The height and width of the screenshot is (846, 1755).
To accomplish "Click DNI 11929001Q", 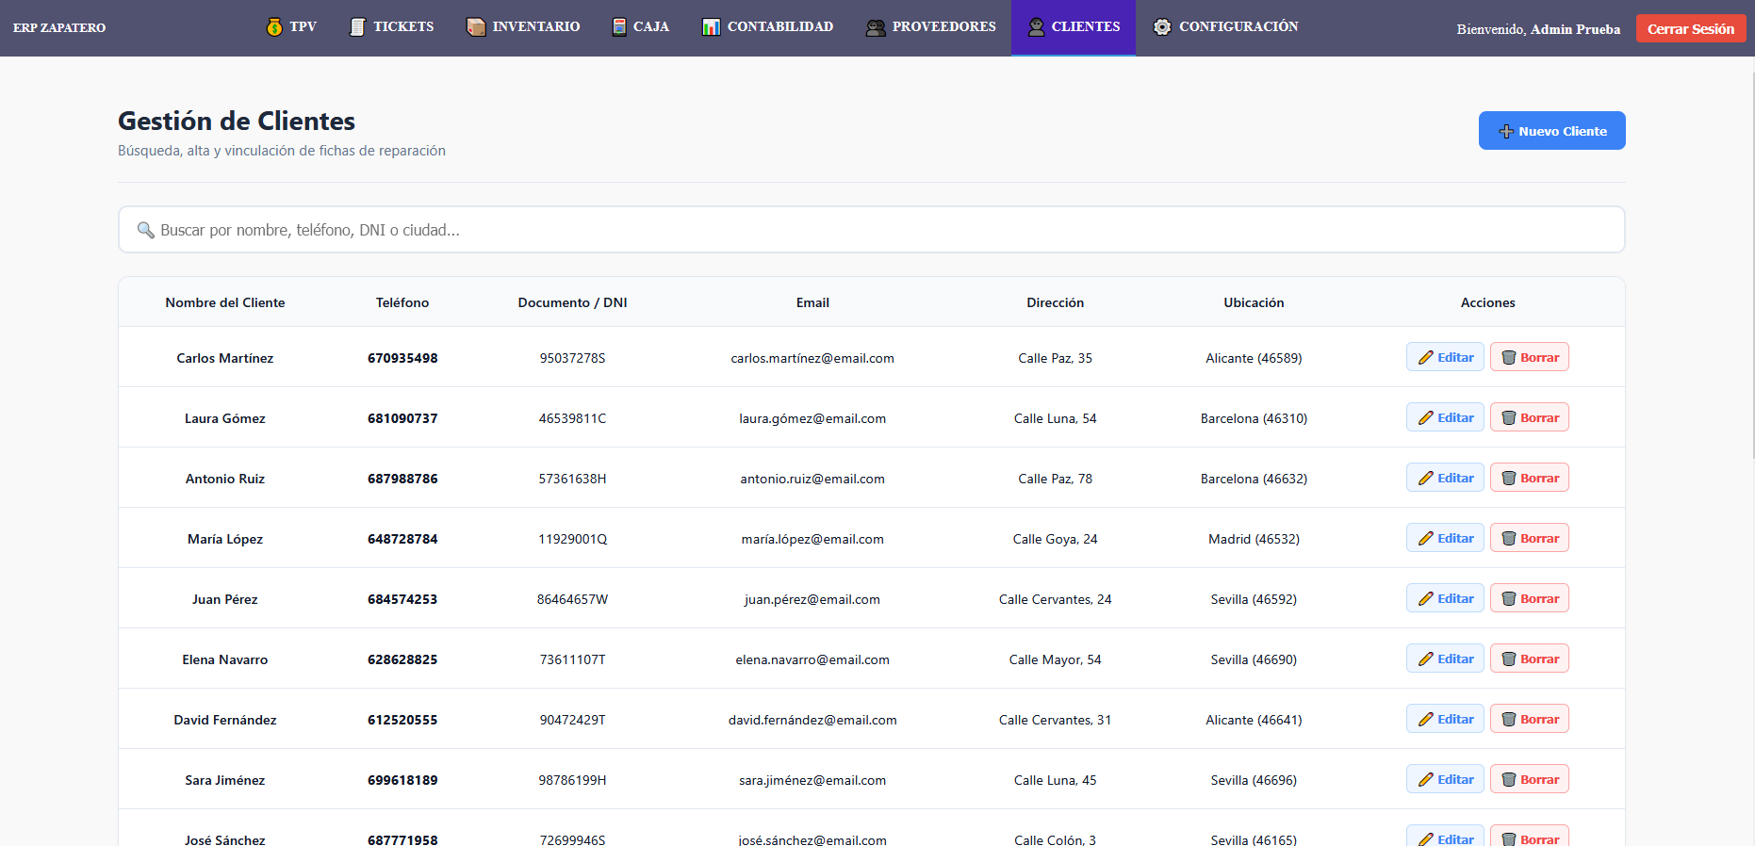I will click(x=572, y=539).
